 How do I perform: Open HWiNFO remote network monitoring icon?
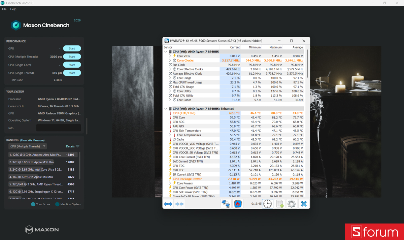(x=226, y=204)
